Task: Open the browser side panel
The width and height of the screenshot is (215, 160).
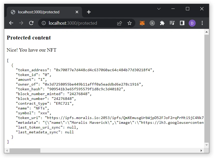Action: coord(182,23)
